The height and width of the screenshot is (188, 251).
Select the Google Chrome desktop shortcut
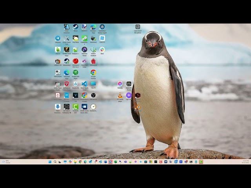[93, 72]
